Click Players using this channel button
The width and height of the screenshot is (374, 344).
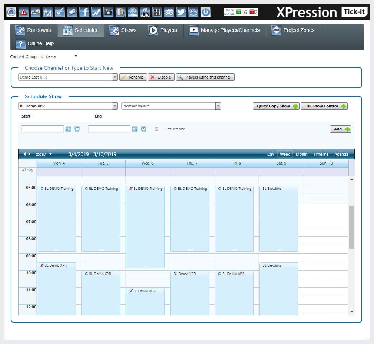click(x=205, y=77)
